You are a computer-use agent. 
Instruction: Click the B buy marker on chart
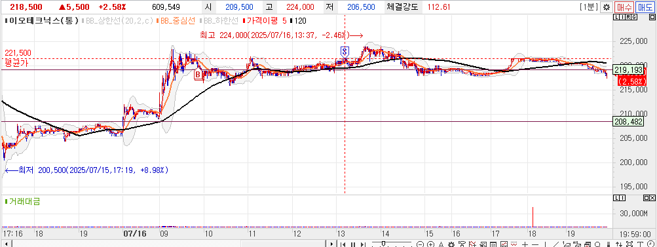point(198,75)
